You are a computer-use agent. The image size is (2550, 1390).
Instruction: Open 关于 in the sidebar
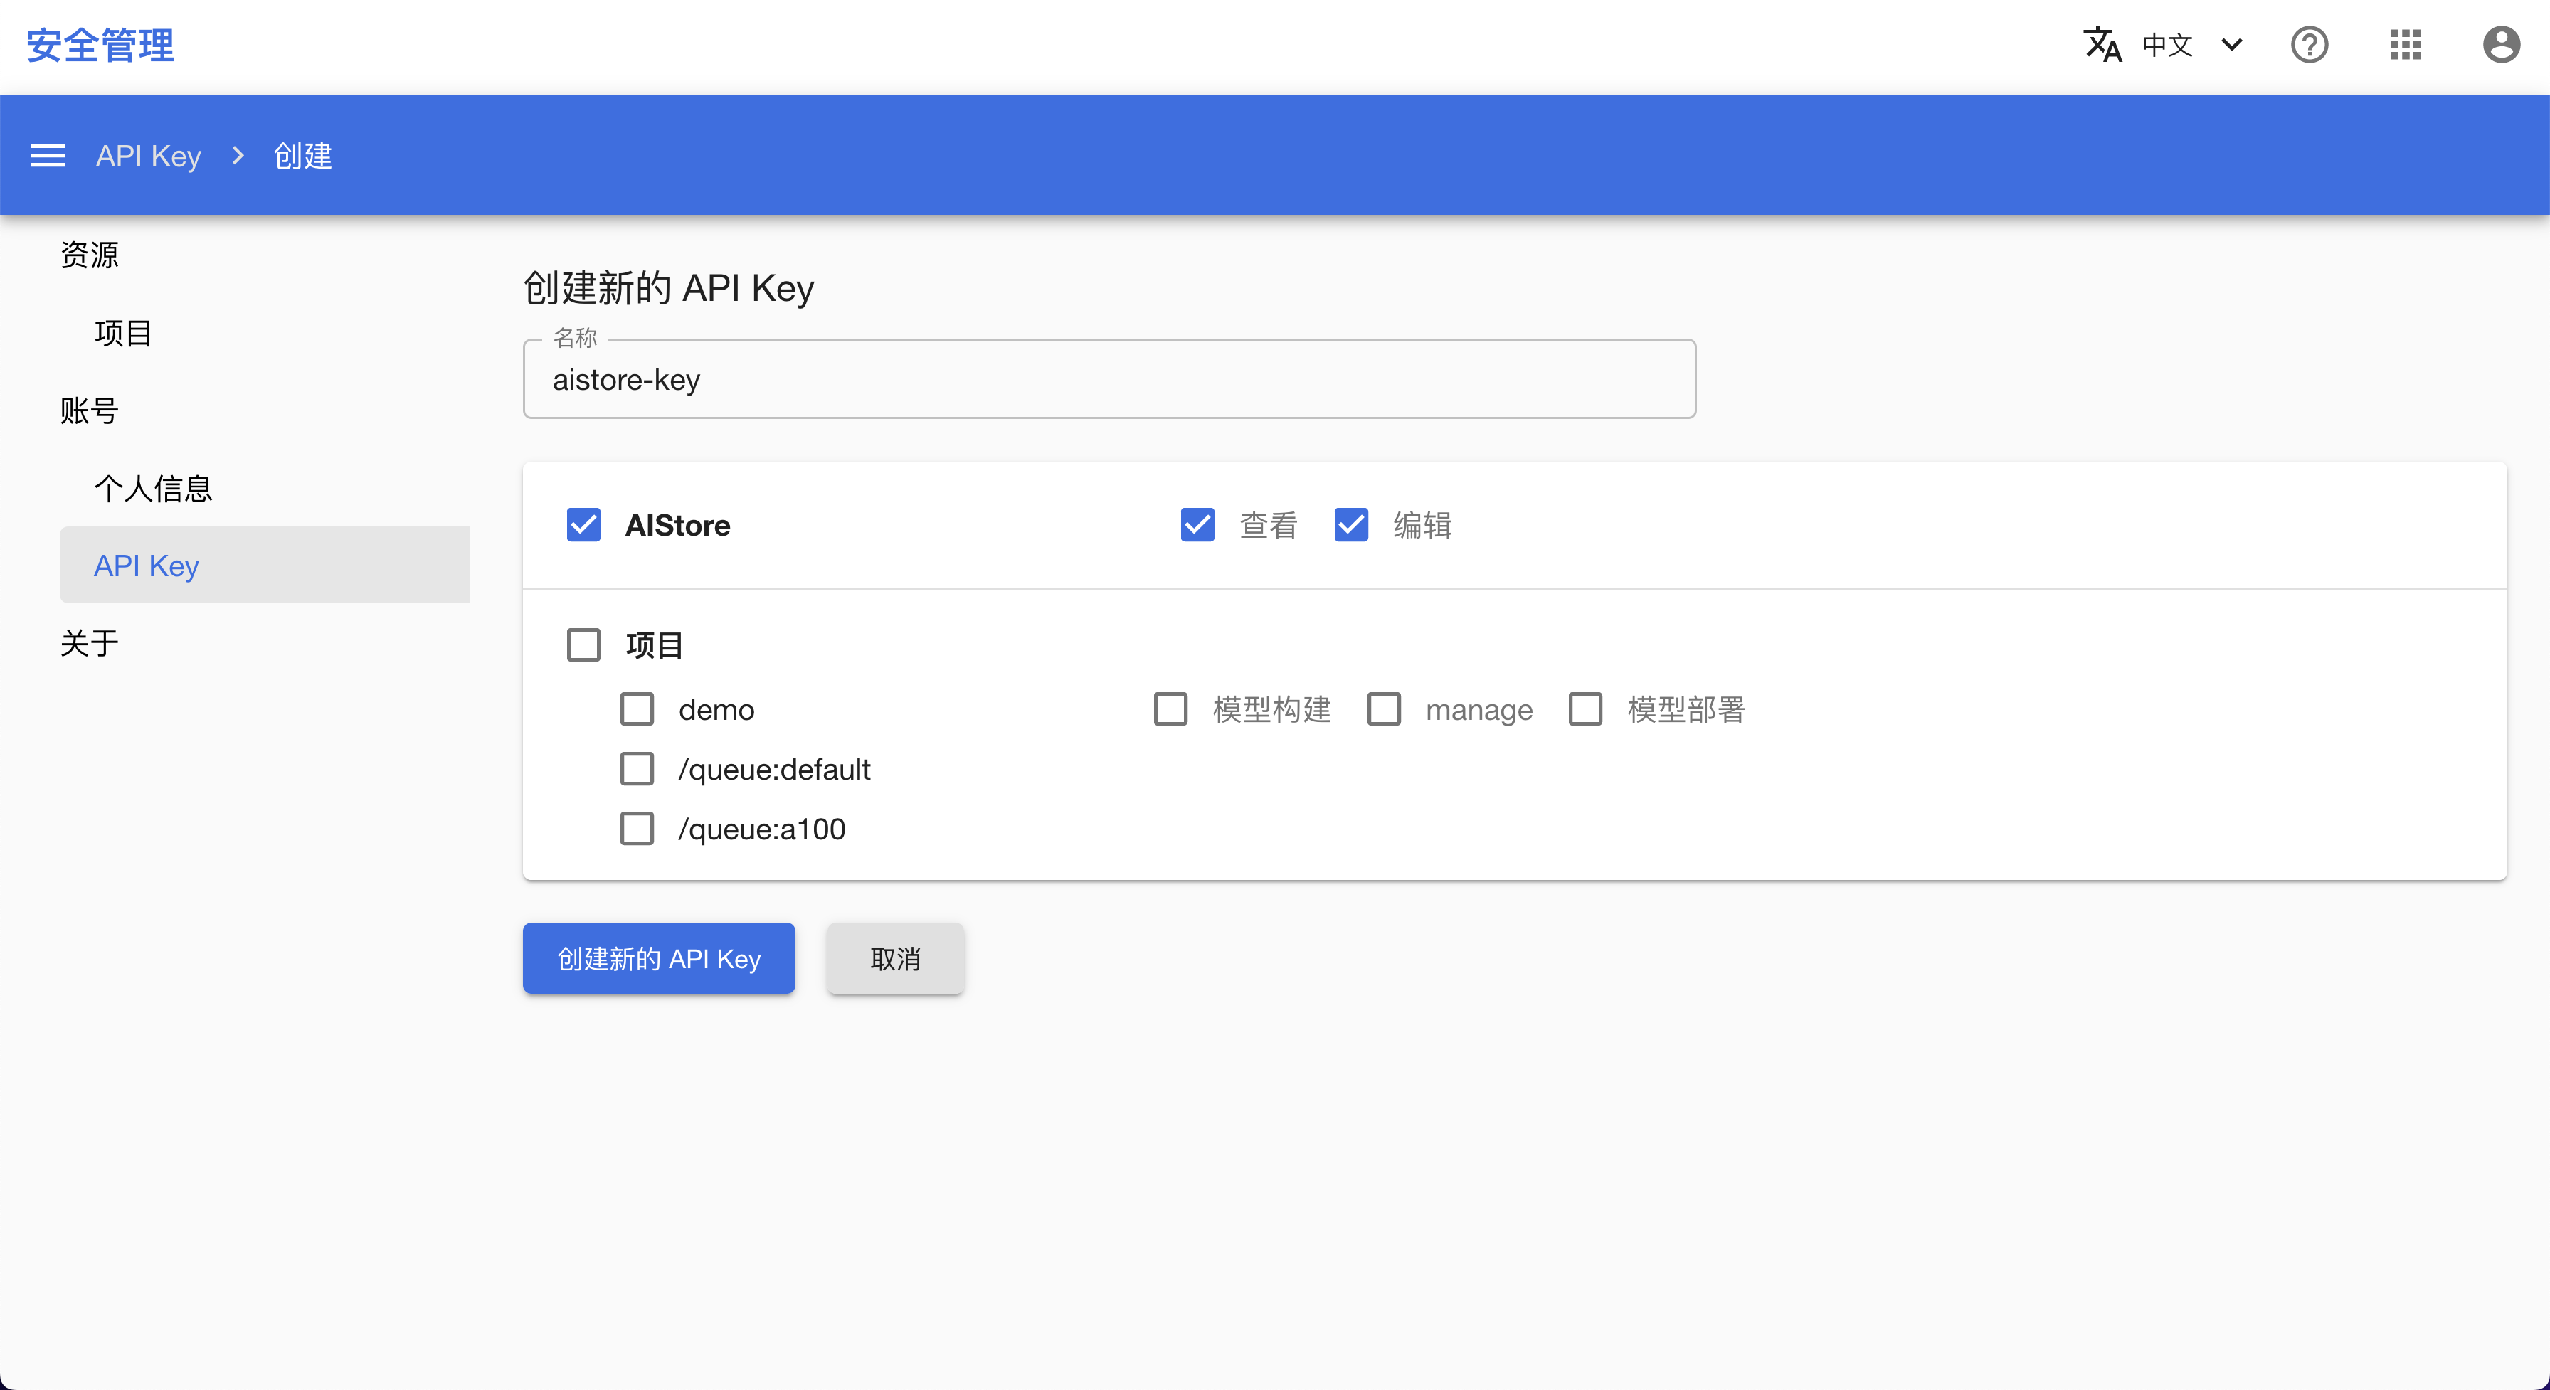tap(89, 644)
